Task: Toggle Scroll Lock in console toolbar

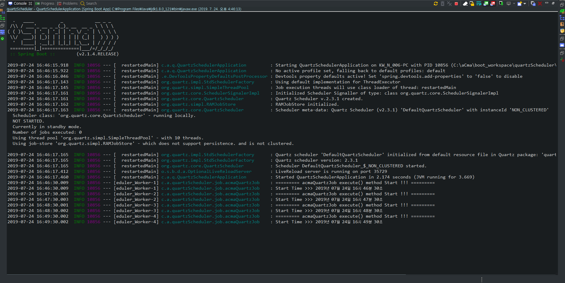Action: pyautogui.click(x=472, y=4)
